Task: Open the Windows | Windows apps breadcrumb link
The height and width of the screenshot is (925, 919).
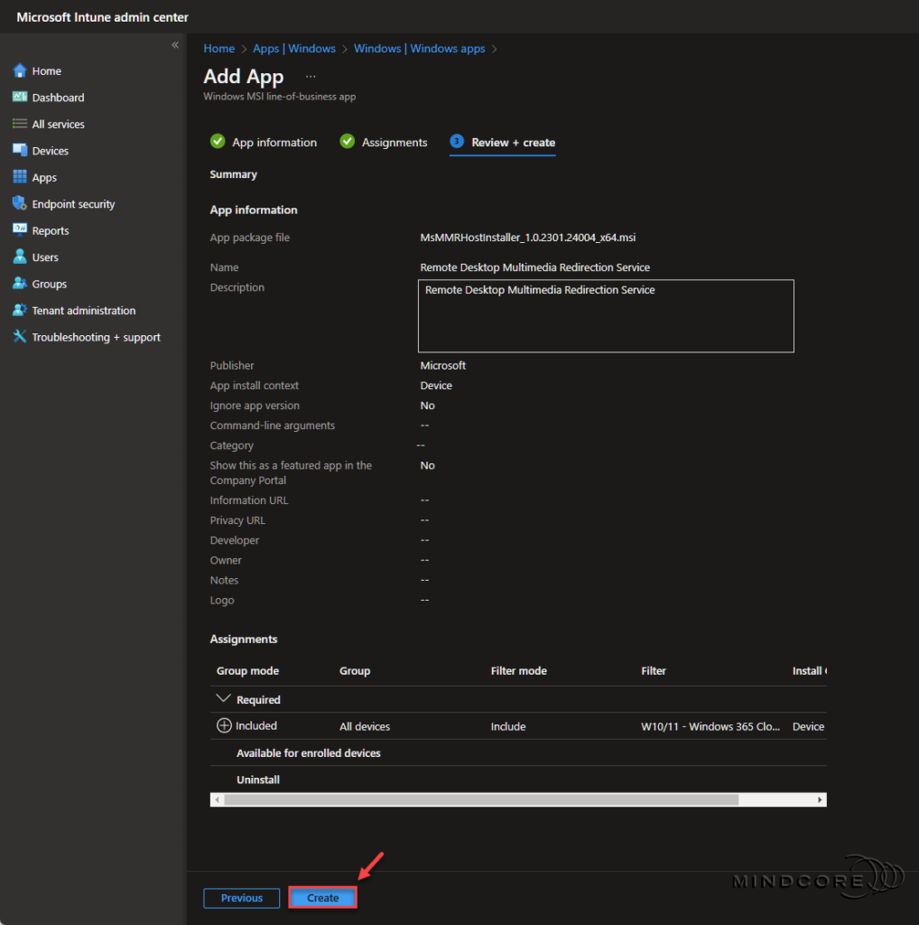Action: pyautogui.click(x=419, y=48)
